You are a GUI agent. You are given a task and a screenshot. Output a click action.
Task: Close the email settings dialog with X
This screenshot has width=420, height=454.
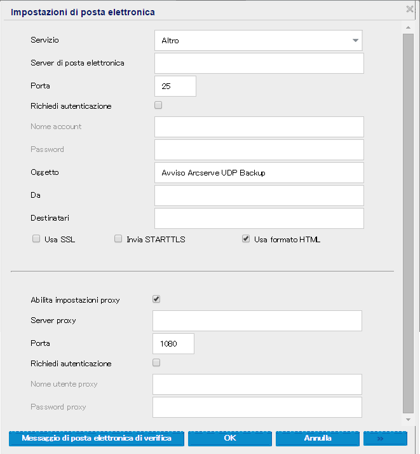pos(410,10)
